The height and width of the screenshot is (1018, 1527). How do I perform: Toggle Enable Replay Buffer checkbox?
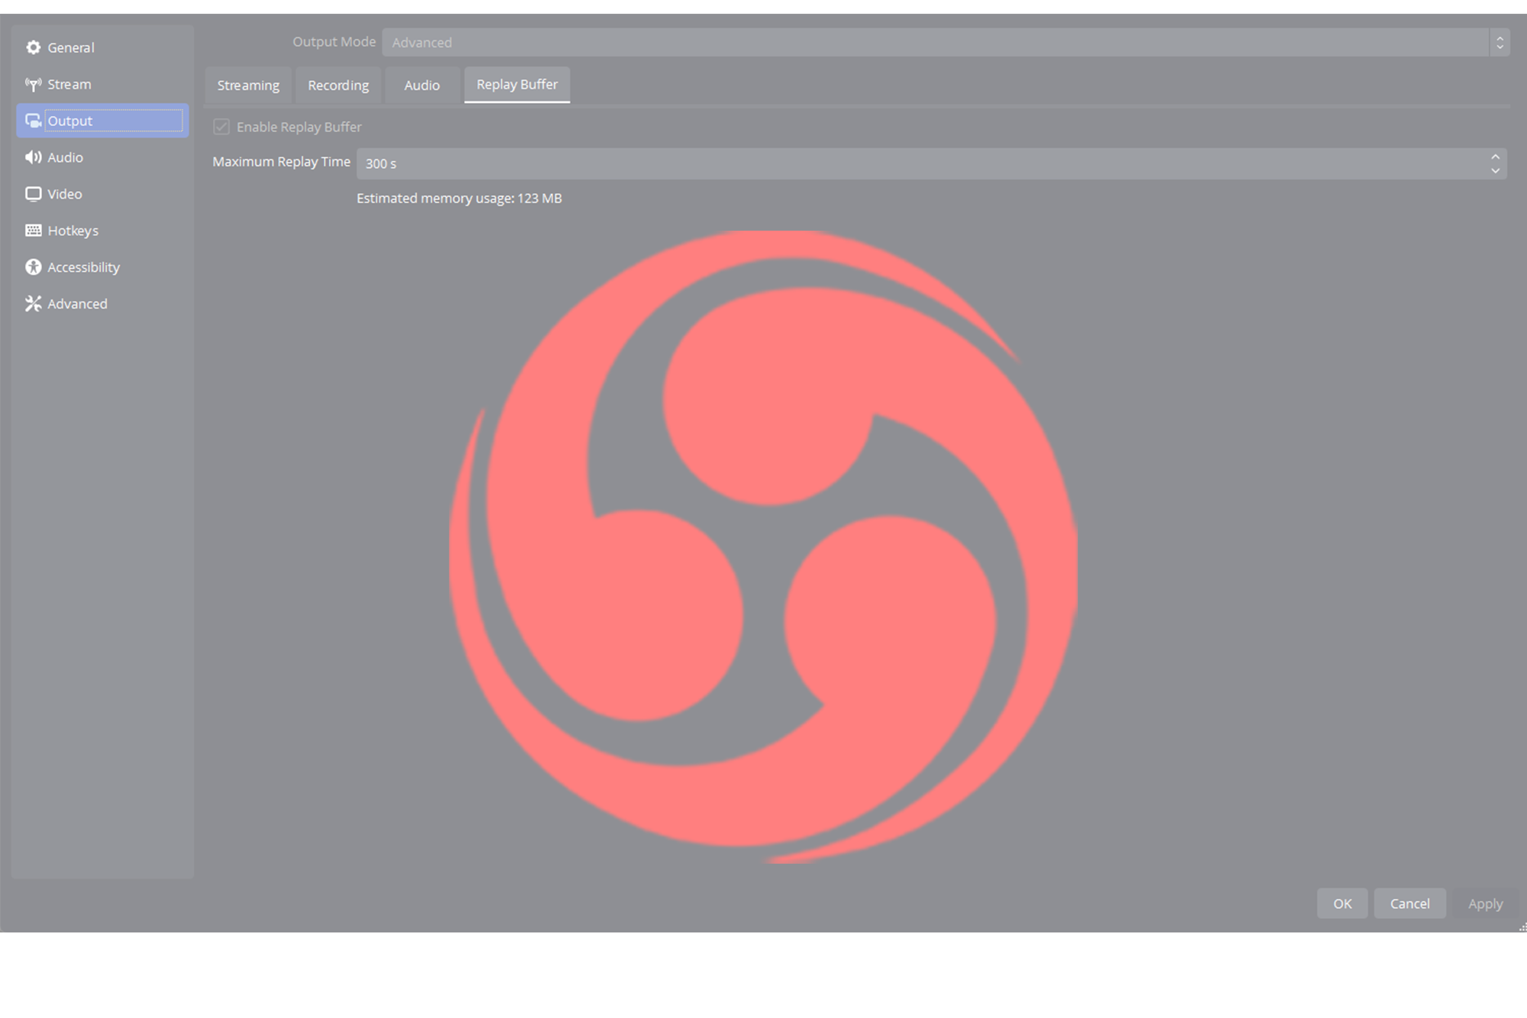(x=221, y=127)
